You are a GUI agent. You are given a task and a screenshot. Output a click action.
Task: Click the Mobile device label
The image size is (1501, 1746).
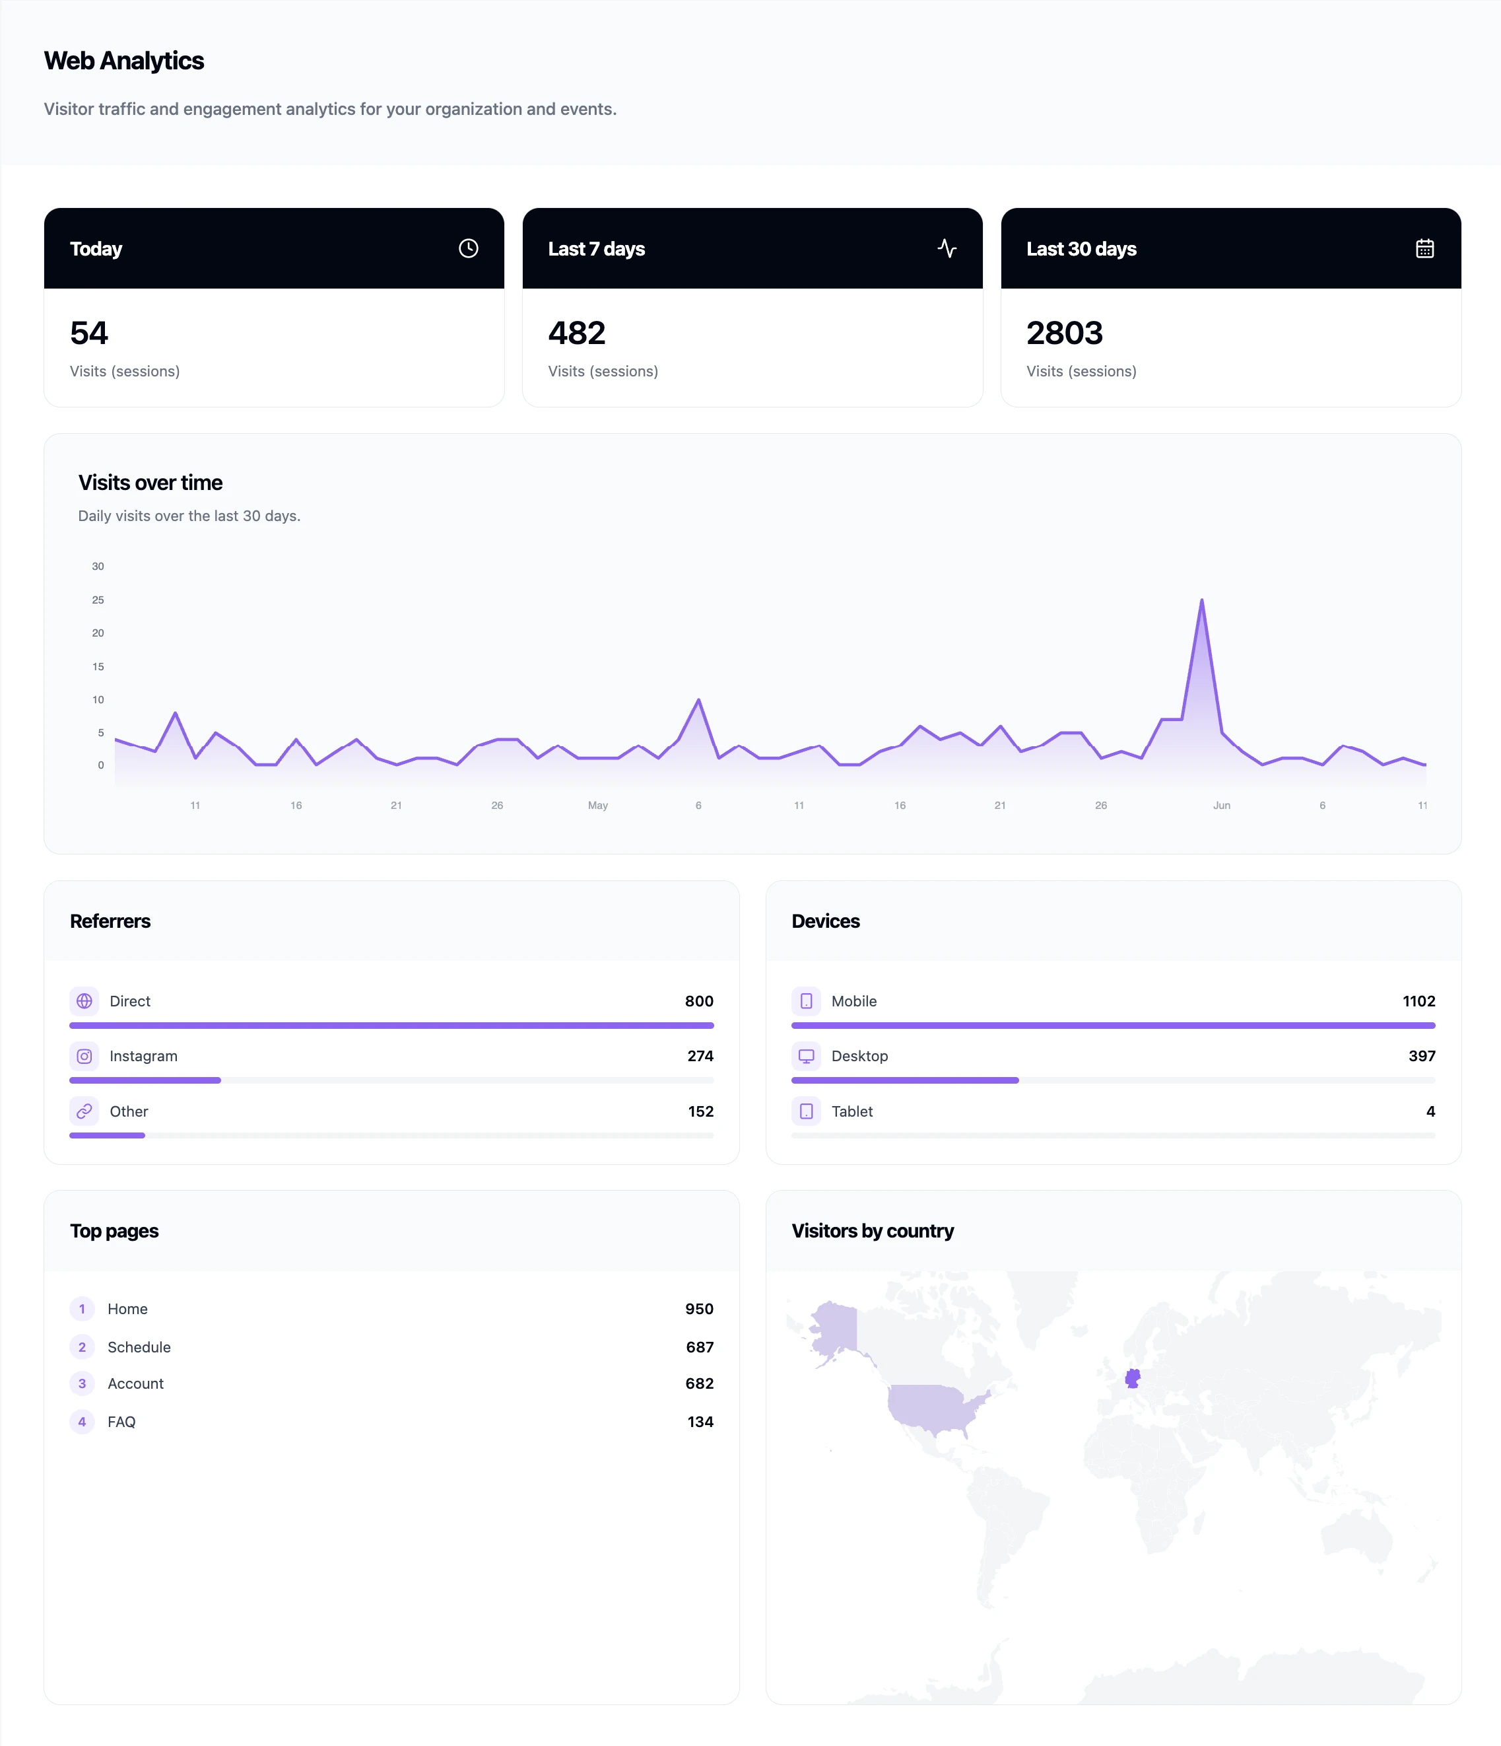(854, 1001)
